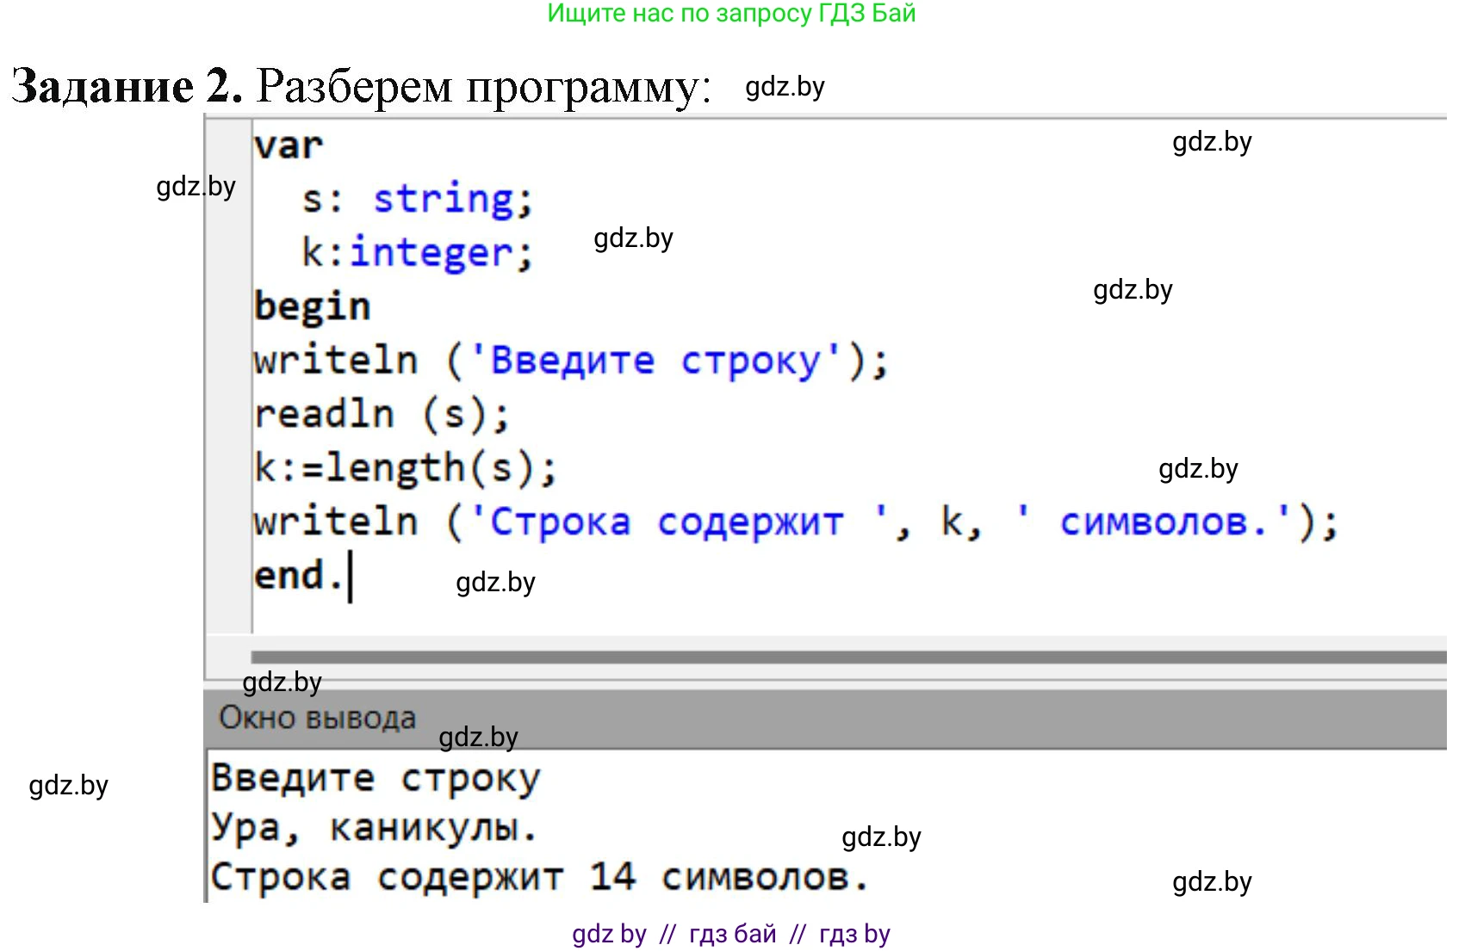Click the 'Введите строку' prompt in the output window
This screenshot has width=1465, height=951.
pyautogui.click(x=375, y=777)
